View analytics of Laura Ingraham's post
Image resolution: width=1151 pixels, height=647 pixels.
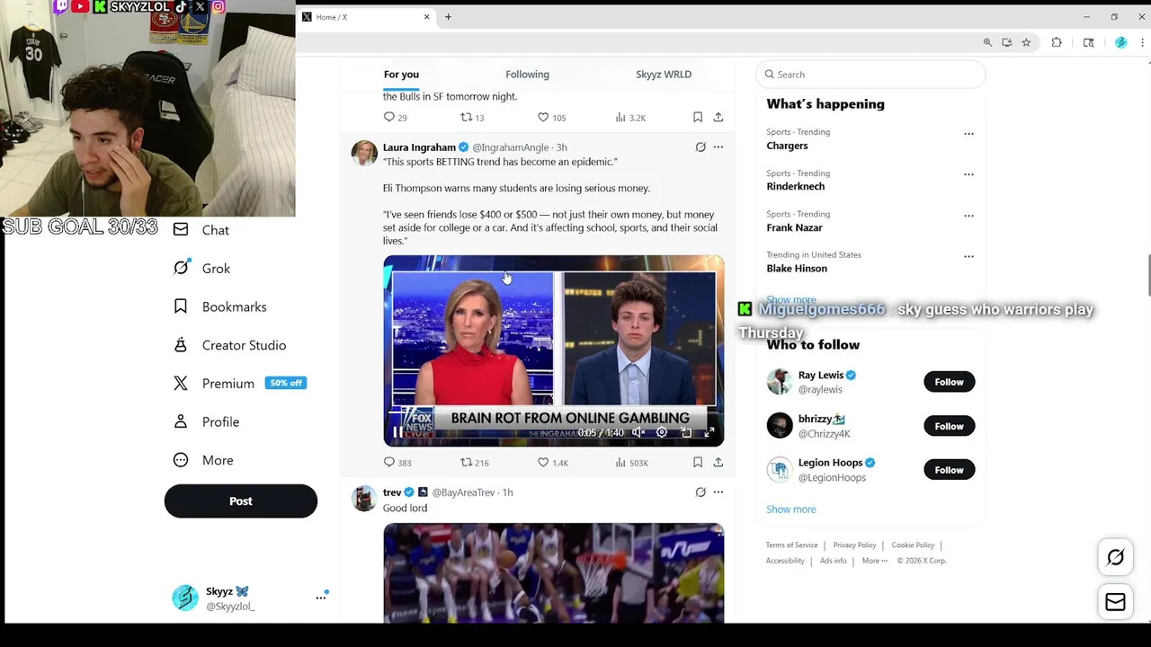tap(631, 463)
